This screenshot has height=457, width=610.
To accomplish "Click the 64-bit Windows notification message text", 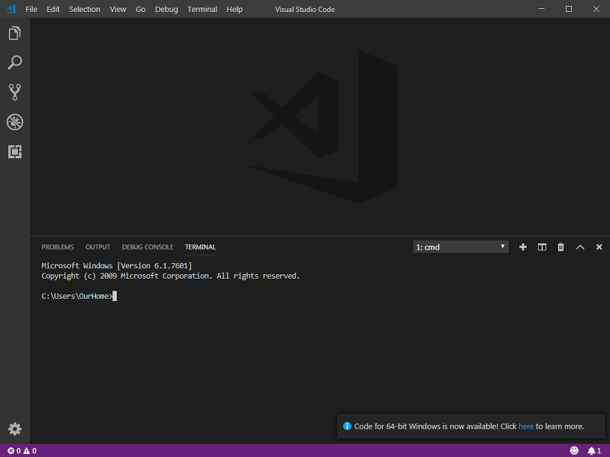I will pos(469,427).
